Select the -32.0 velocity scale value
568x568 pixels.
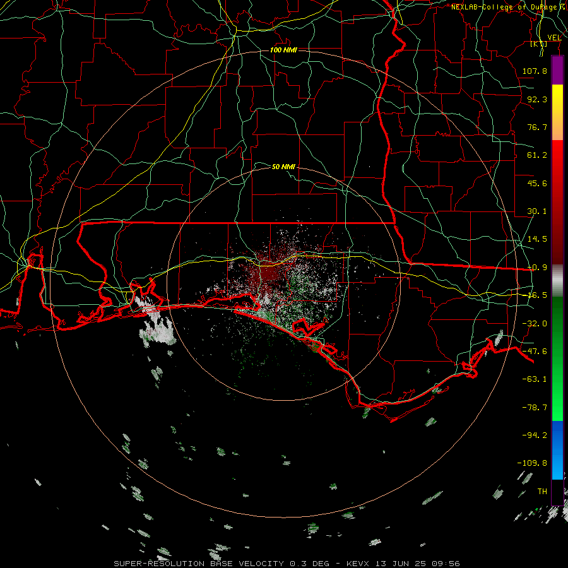[535, 324]
